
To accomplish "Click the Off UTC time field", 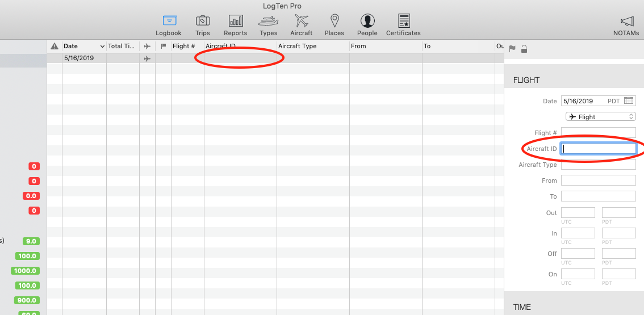I will pyautogui.click(x=578, y=253).
